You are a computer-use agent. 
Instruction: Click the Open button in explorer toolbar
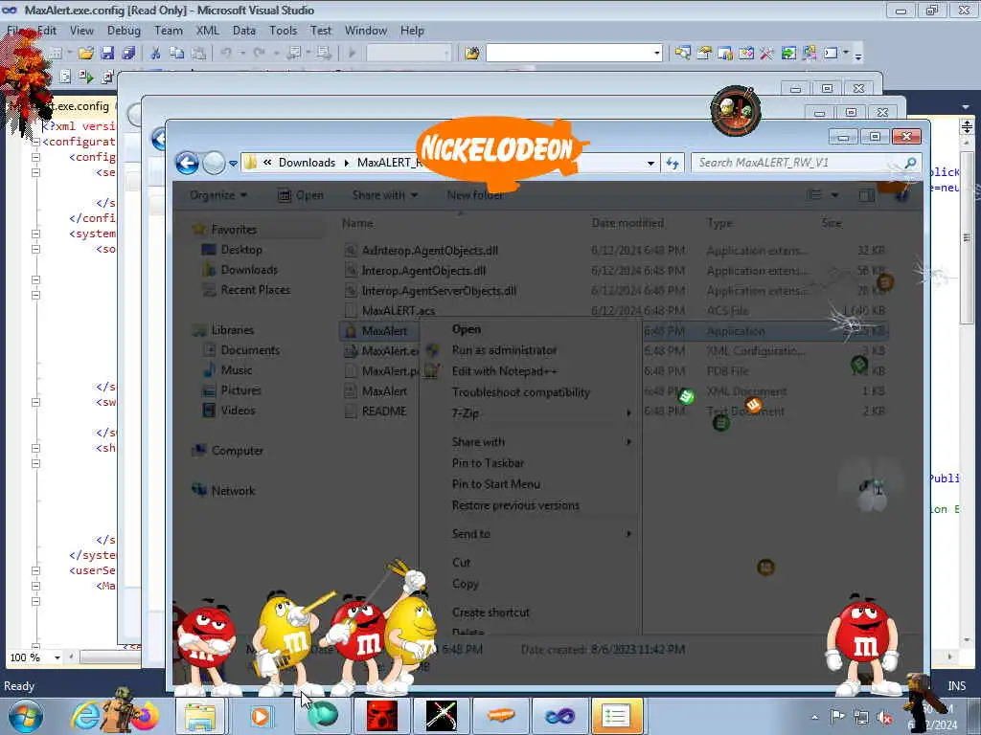301,195
